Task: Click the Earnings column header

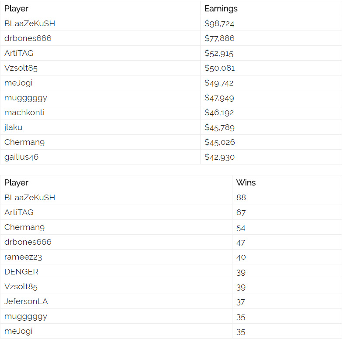Action: pos(221,9)
